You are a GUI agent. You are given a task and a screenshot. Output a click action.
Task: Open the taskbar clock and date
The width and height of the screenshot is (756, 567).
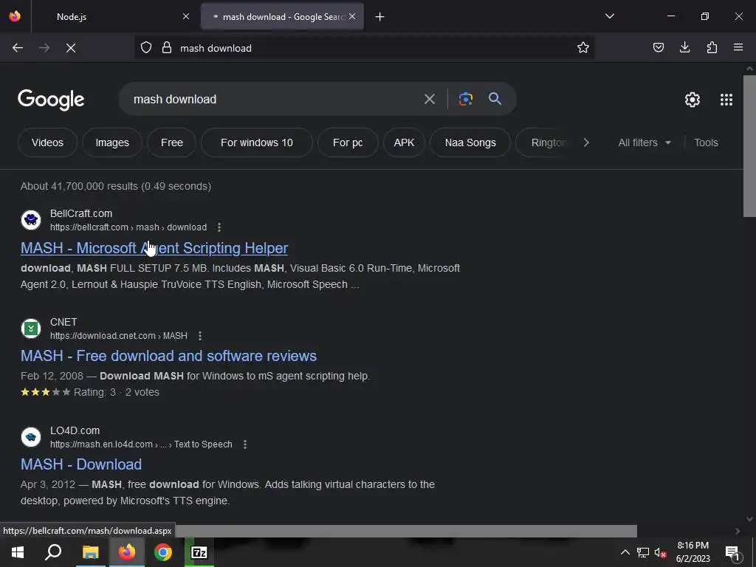coord(693,552)
